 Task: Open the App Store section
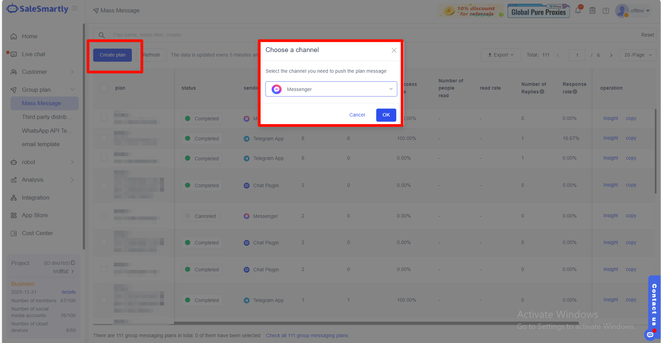34,215
